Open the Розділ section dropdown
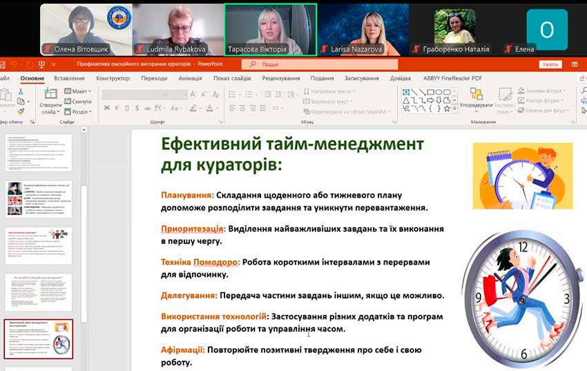The height and width of the screenshot is (371, 587). (77, 111)
